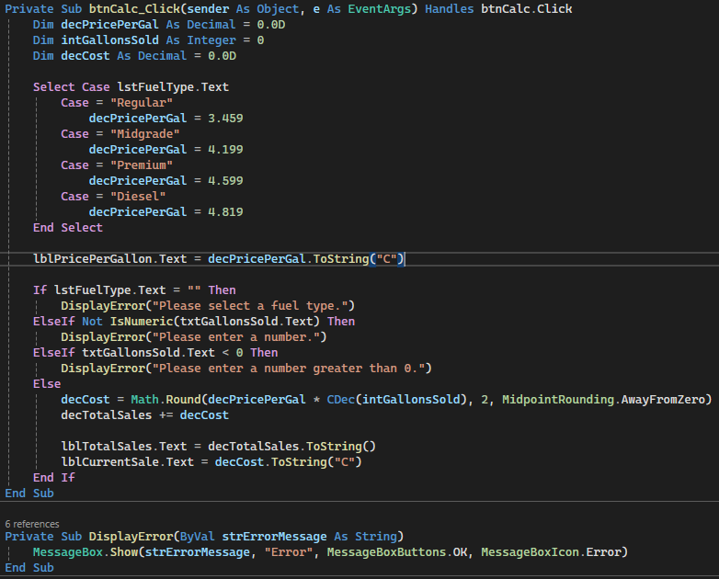Click the standalone 'Else' keyword
Screen dimensions: 719x579
click(x=47, y=384)
